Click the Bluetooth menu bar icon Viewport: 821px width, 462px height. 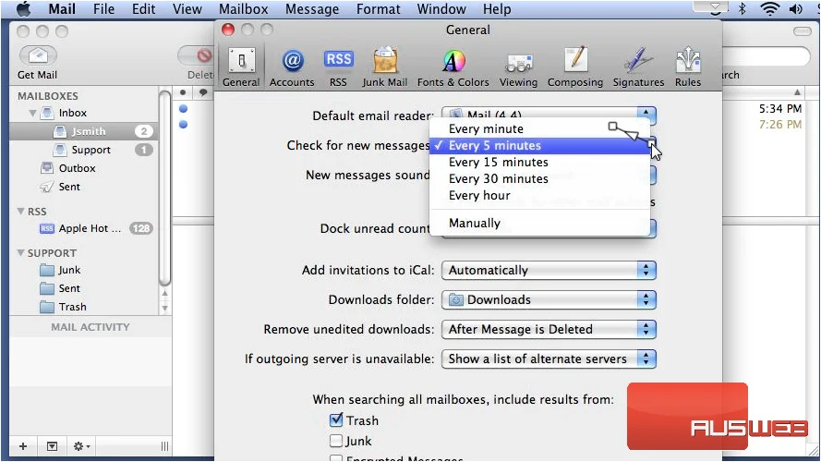click(x=742, y=8)
